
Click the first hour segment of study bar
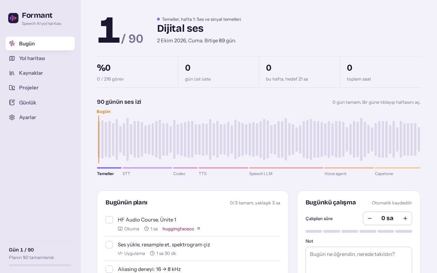point(314,231)
